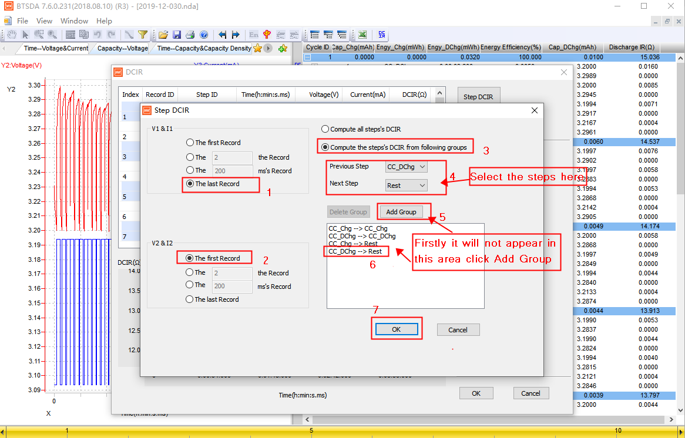Select the hand pan tool
This screenshot has height=438, width=685.
12,35
